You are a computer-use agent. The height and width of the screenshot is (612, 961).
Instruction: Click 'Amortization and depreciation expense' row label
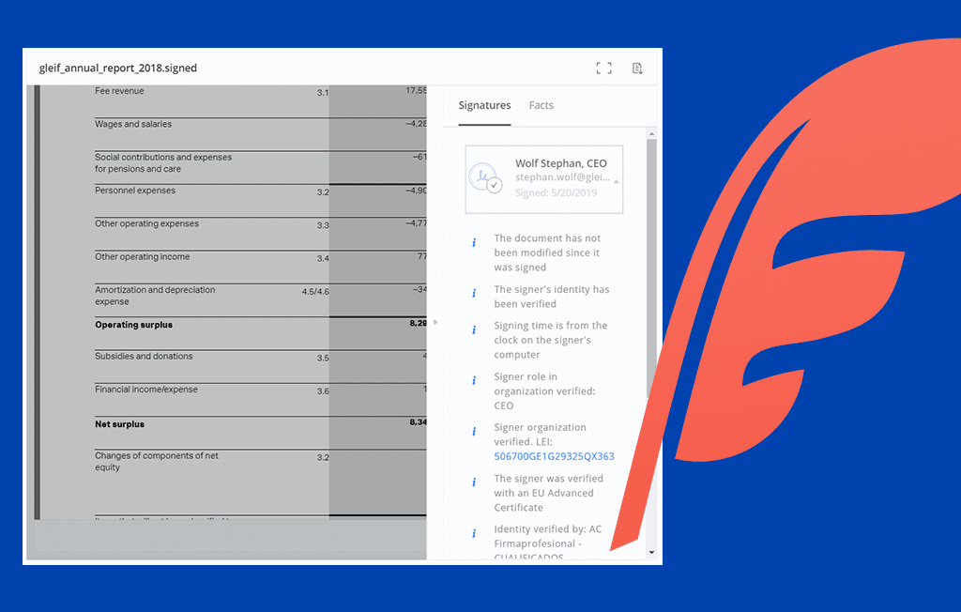click(155, 296)
